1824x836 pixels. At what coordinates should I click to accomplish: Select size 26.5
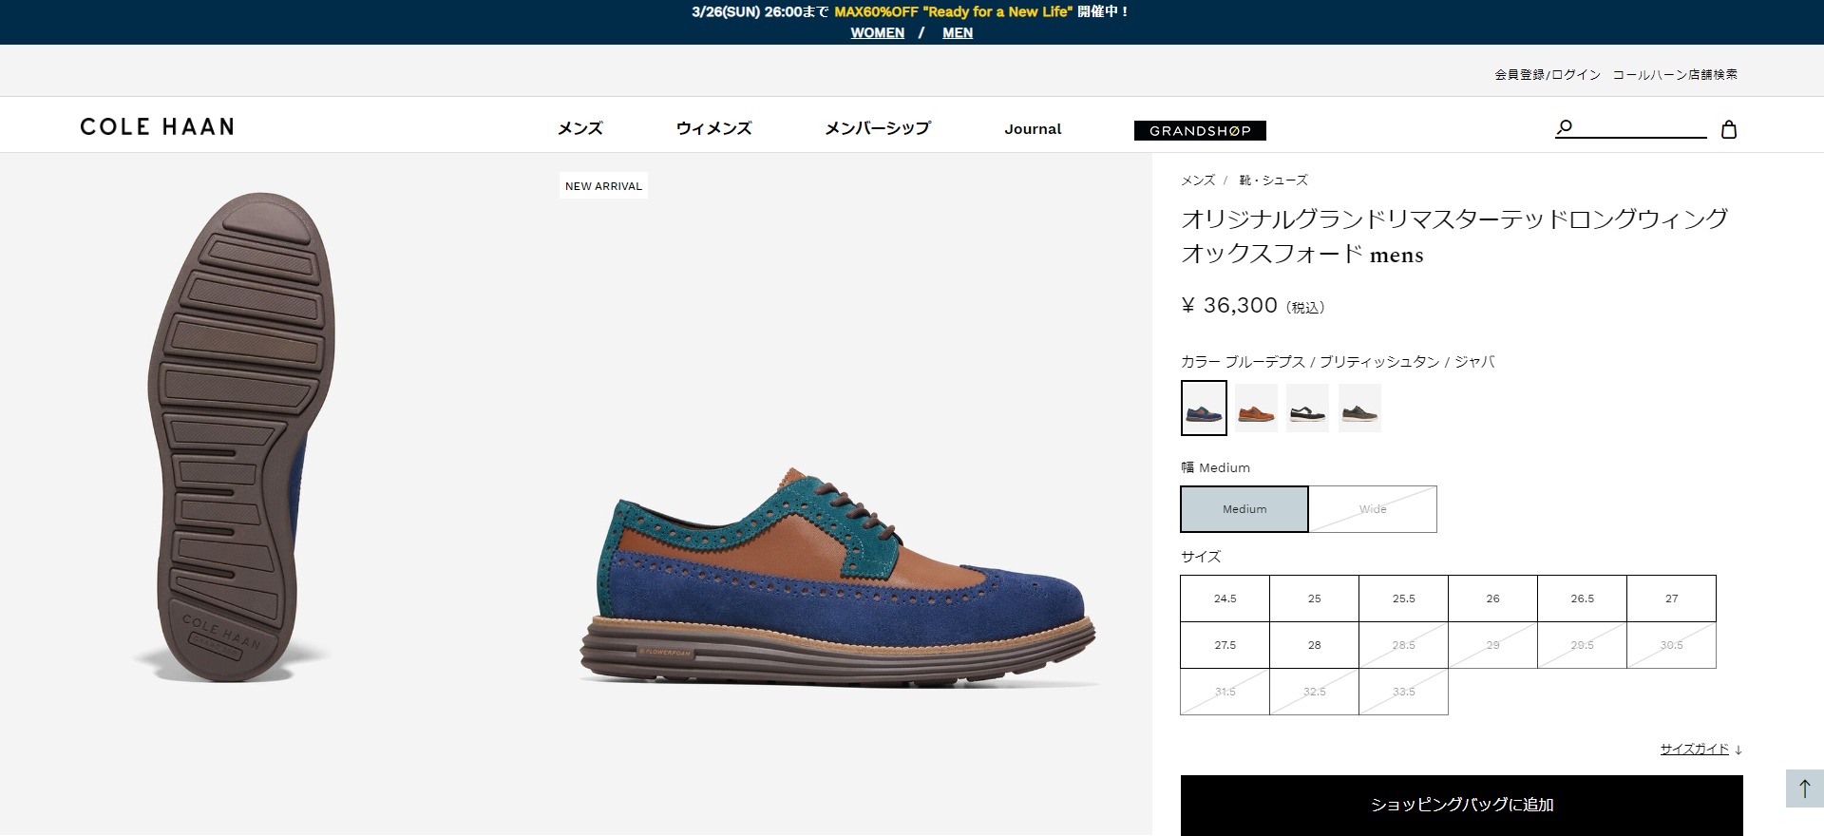coord(1582,598)
